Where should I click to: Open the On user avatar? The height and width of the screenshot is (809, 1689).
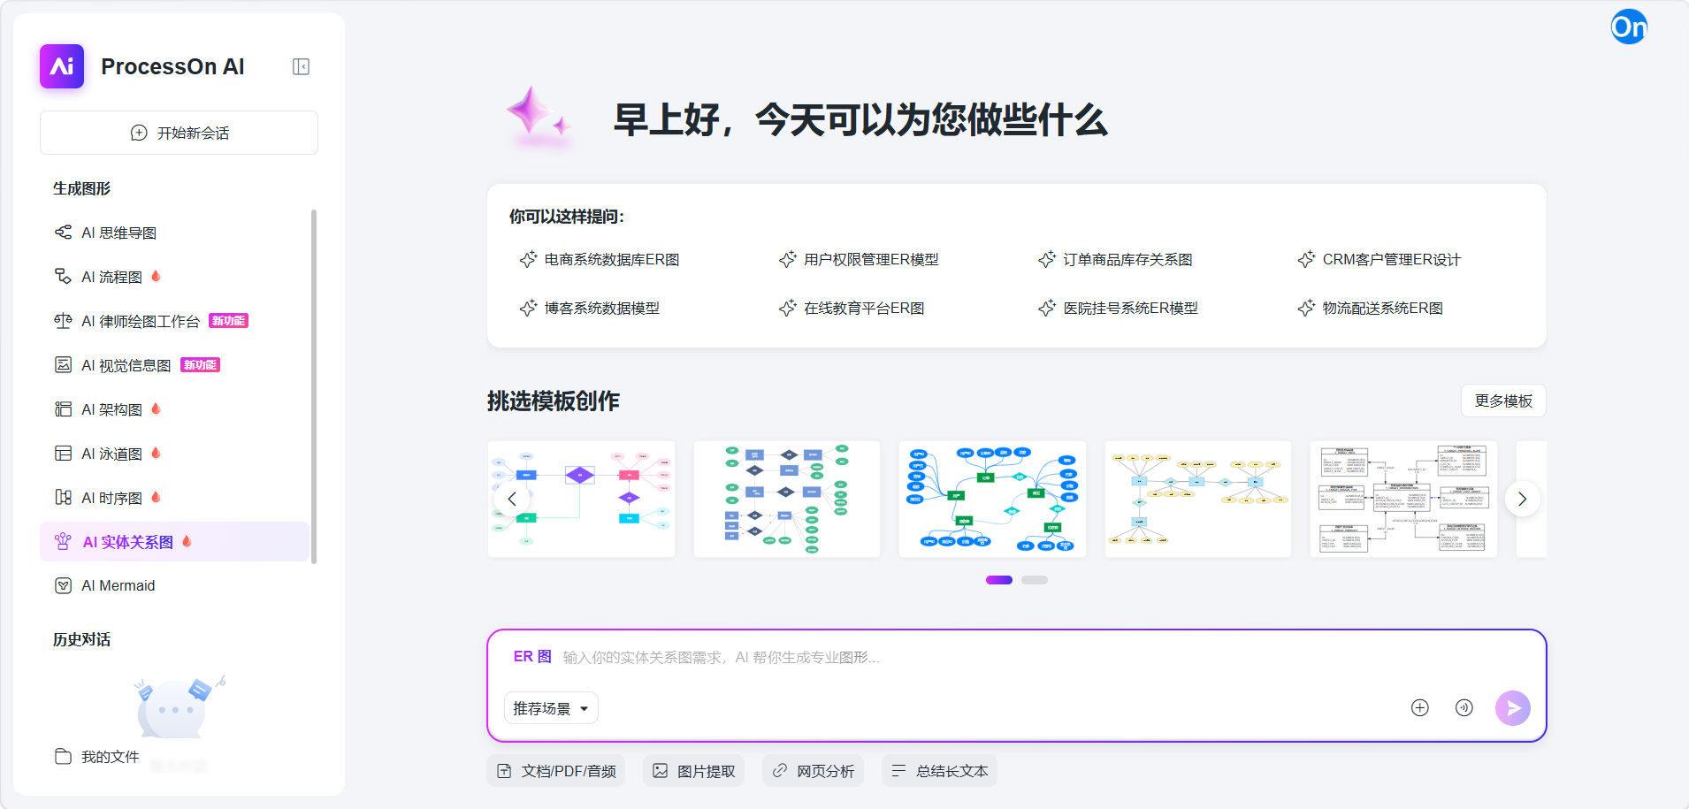pyautogui.click(x=1629, y=27)
